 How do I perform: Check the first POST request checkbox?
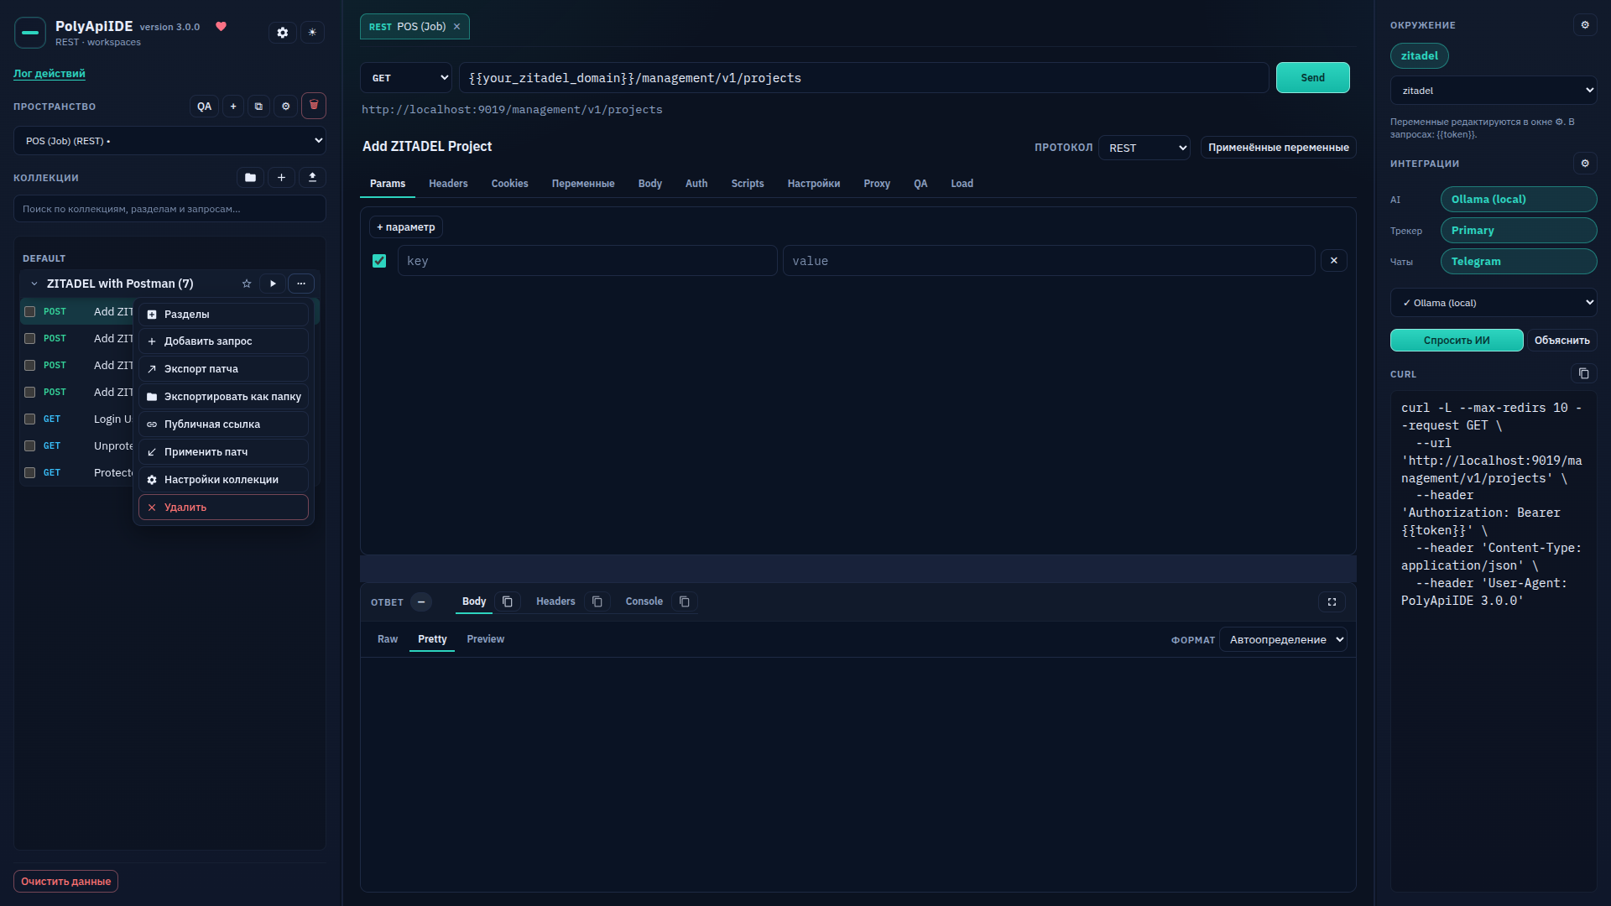pyautogui.click(x=29, y=311)
